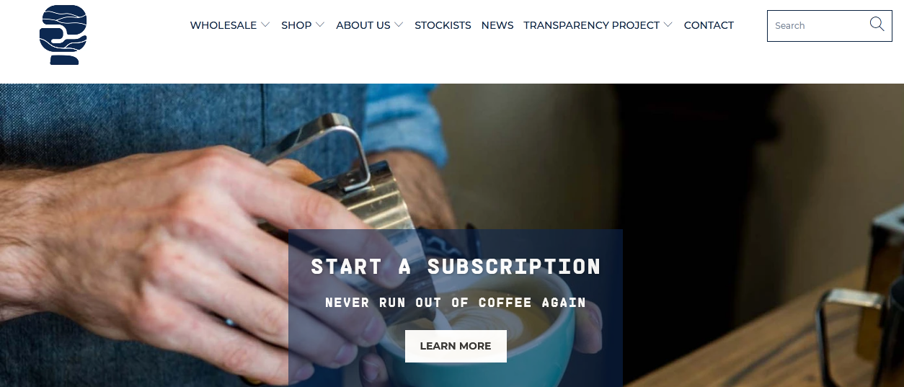Click the Never Run Out of Coffee Again tagline
904x387 pixels.
456,303
